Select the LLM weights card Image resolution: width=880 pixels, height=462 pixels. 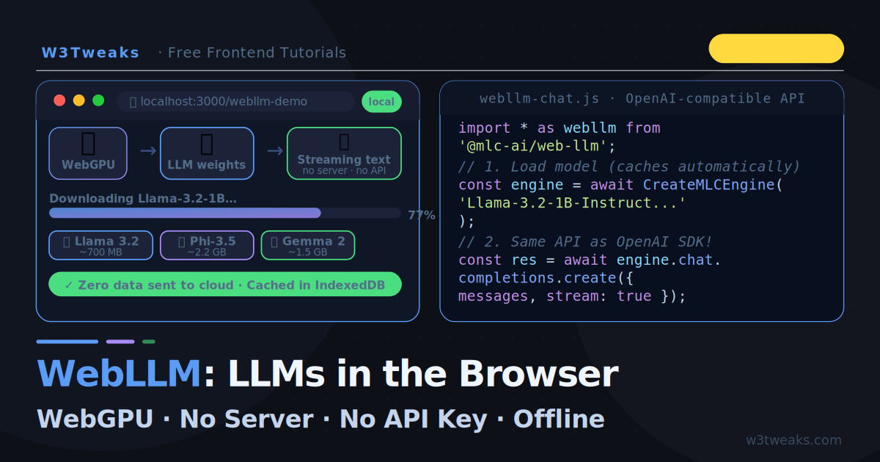point(207,153)
